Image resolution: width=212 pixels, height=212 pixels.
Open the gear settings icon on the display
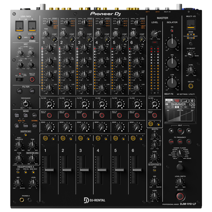click(192, 101)
